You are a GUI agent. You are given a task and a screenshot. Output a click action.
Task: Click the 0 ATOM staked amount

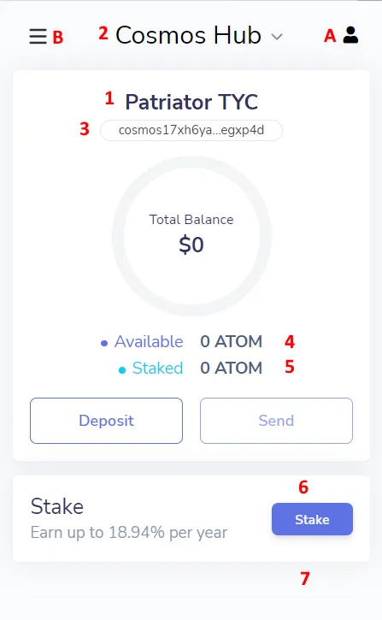[x=231, y=368]
